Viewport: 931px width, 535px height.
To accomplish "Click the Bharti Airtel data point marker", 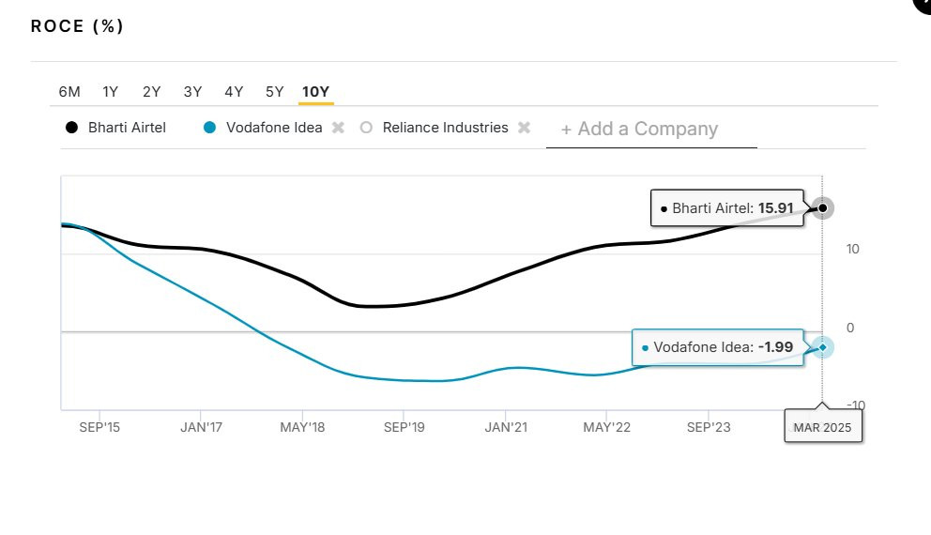I will click(x=822, y=207).
